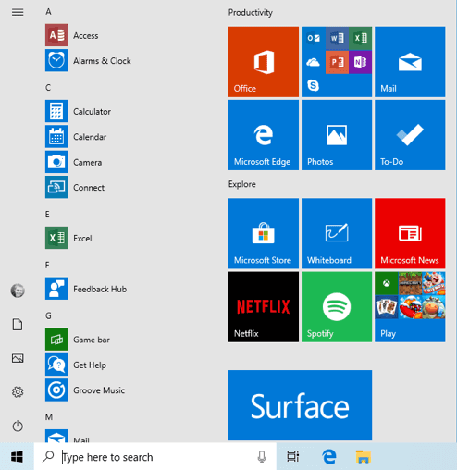Launch the Netflix tile
The width and height of the screenshot is (457, 470).
click(x=264, y=307)
